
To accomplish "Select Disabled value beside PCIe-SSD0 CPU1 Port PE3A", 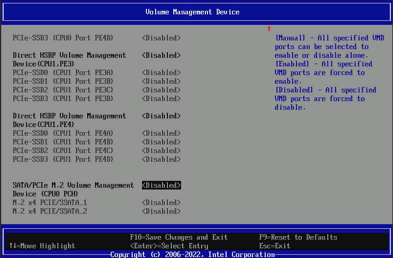I will (x=161, y=73).
